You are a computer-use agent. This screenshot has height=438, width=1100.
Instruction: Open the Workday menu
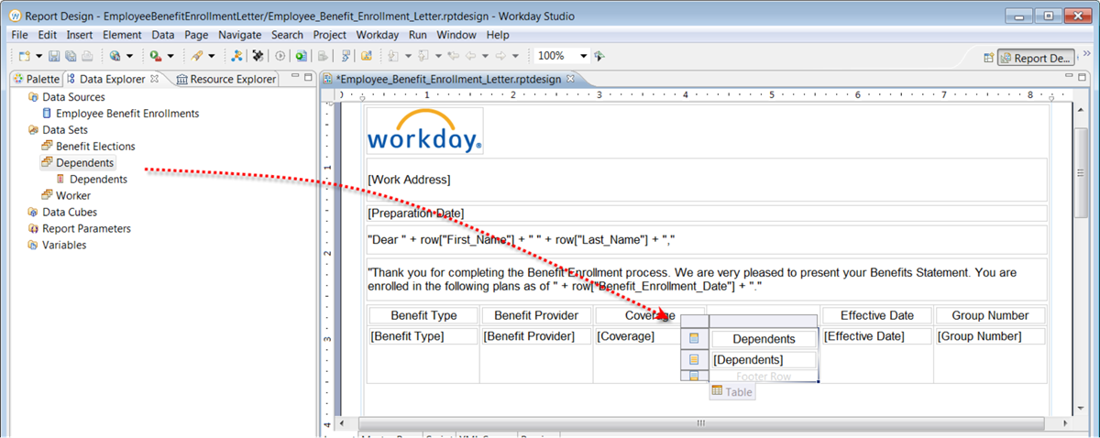coord(377,35)
